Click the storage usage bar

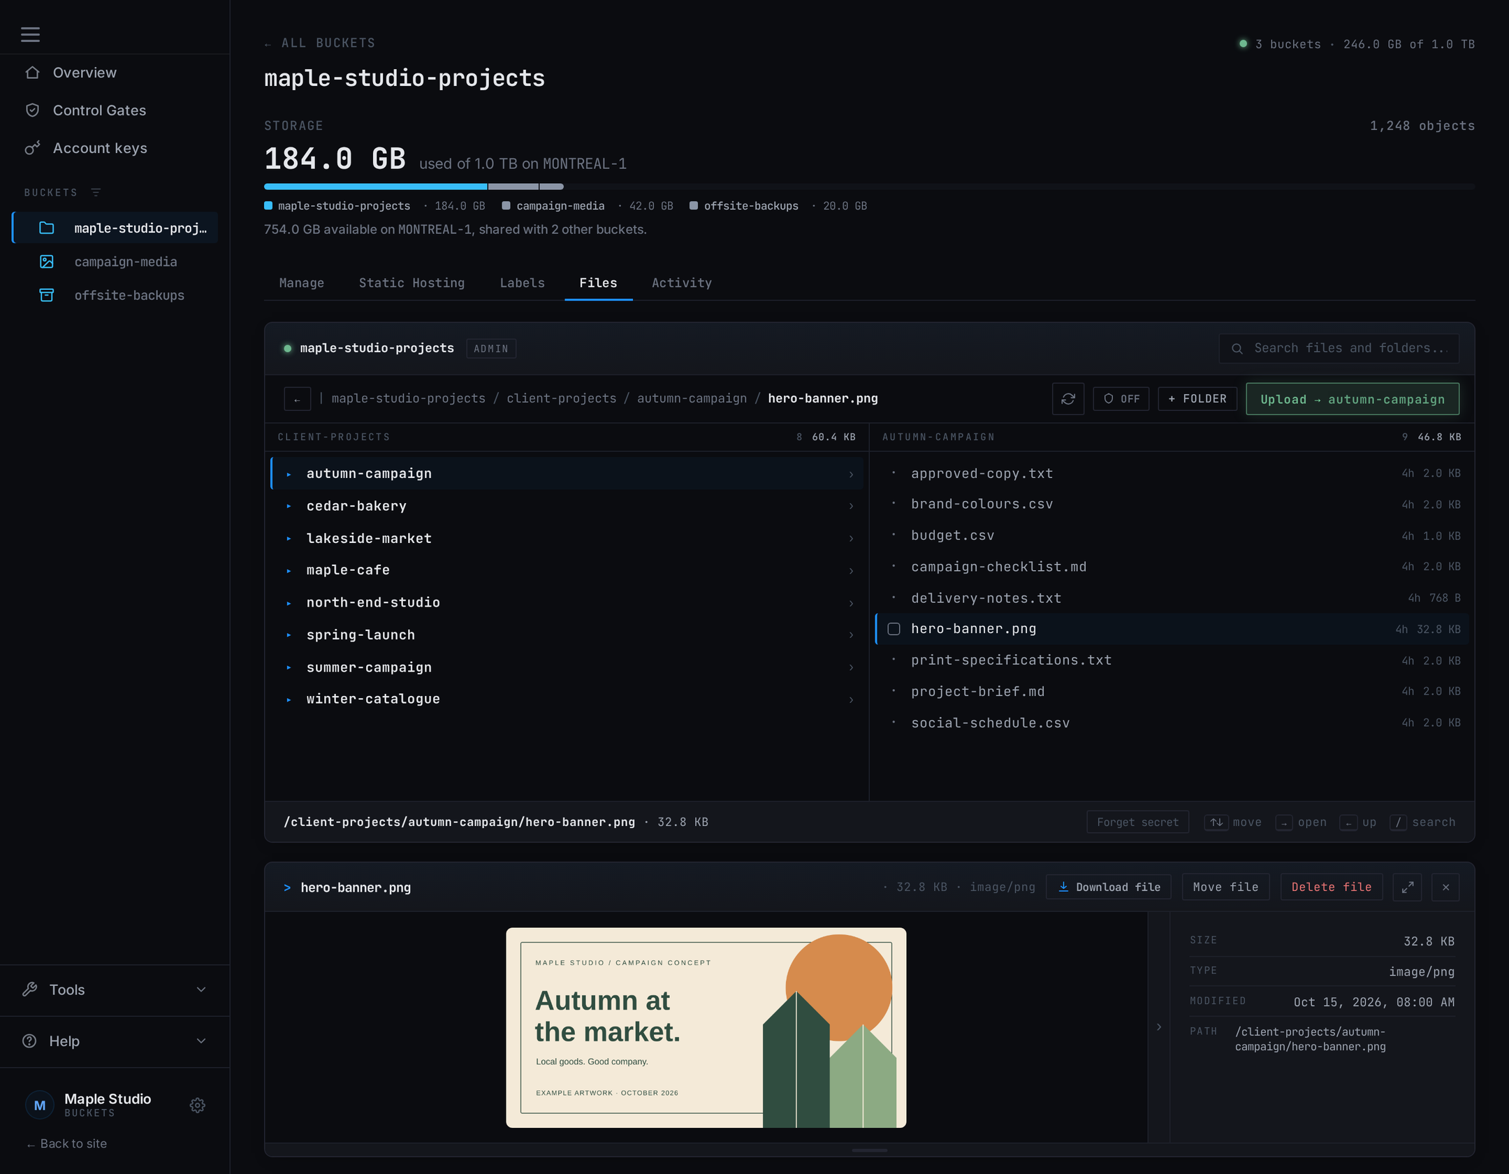click(869, 187)
